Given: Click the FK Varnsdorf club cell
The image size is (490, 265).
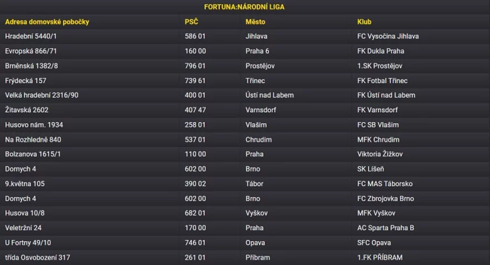Looking at the screenshot, I should pyautogui.click(x=378, y=110).
